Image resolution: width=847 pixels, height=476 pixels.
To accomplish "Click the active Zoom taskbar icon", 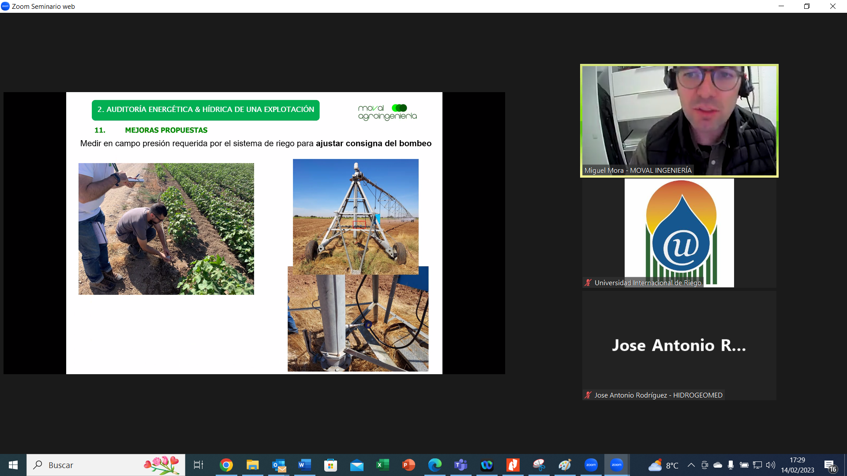I will pos(616,465).
